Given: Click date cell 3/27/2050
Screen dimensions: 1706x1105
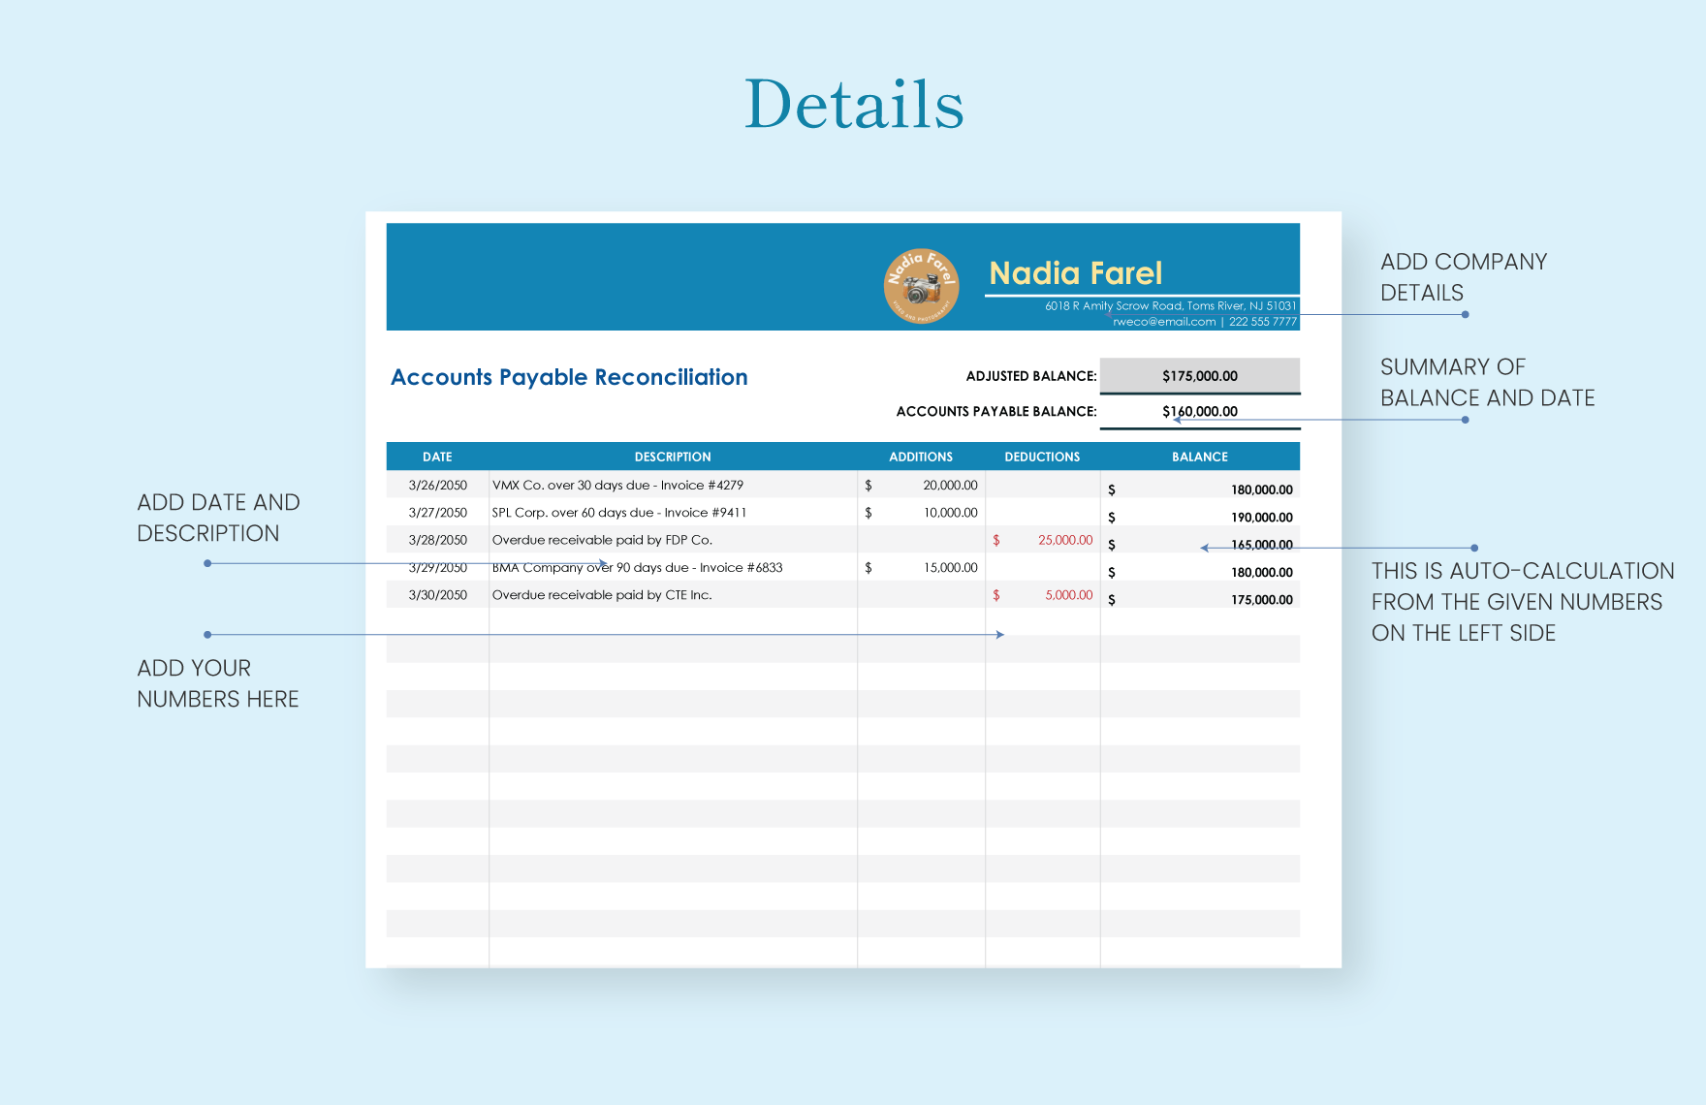Looking at the screenshot, I should pos(437,512).
